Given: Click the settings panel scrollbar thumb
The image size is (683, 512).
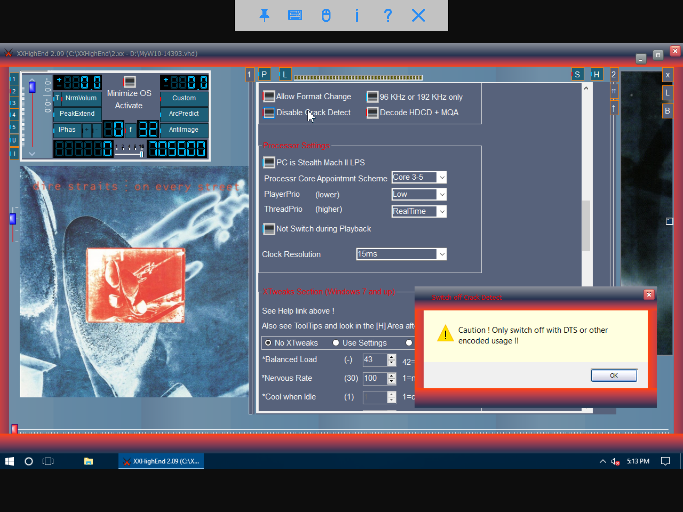Looking at the screenshot, I should click(586, 226).
